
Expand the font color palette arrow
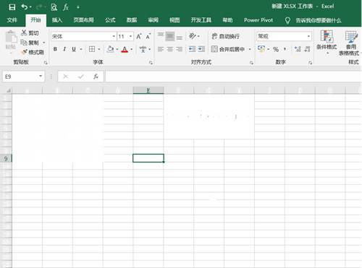point(132,49)
